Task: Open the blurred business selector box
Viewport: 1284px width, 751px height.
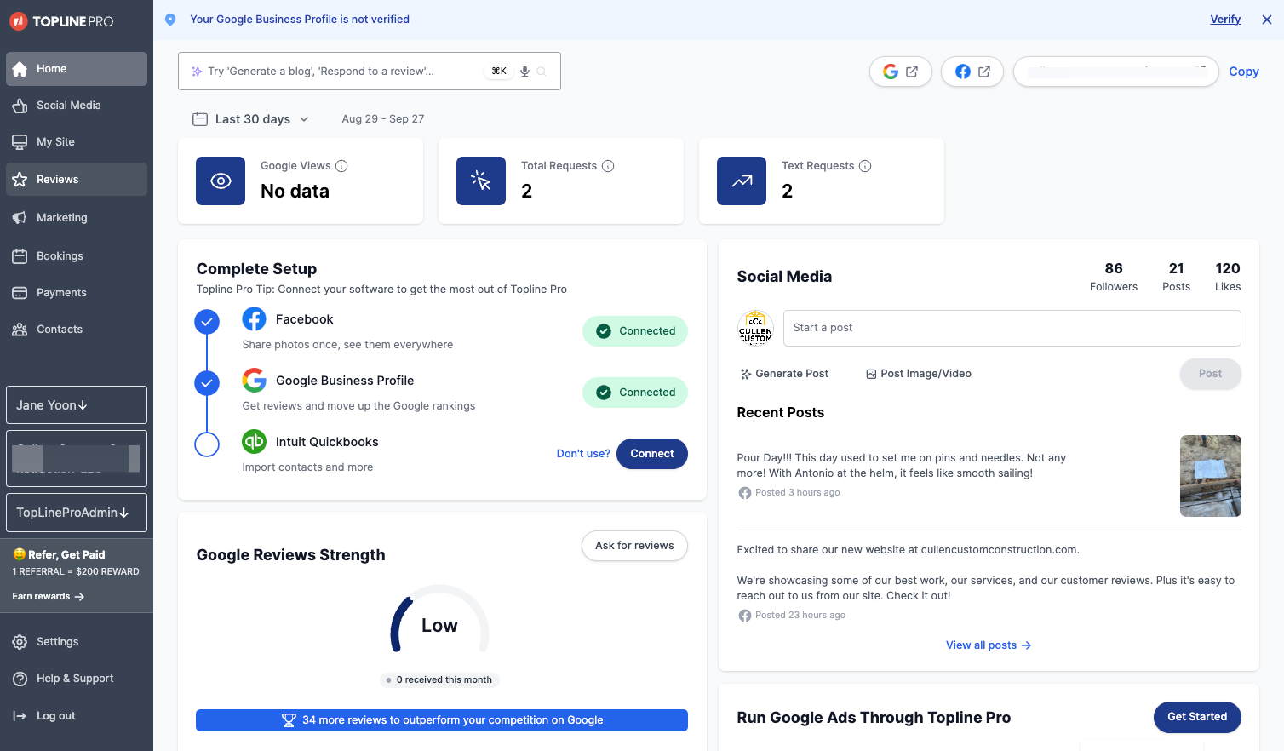Action: tap(77, 459)
